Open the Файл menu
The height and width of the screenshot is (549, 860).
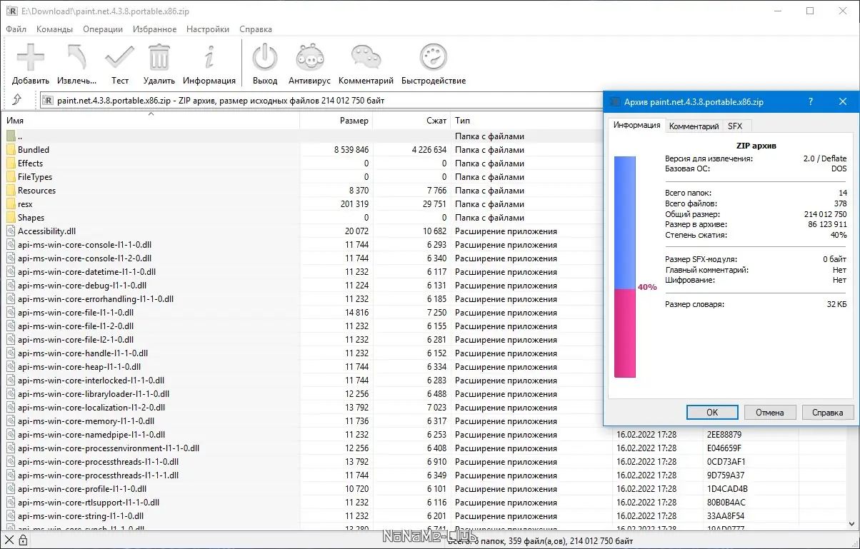(16, 29)
